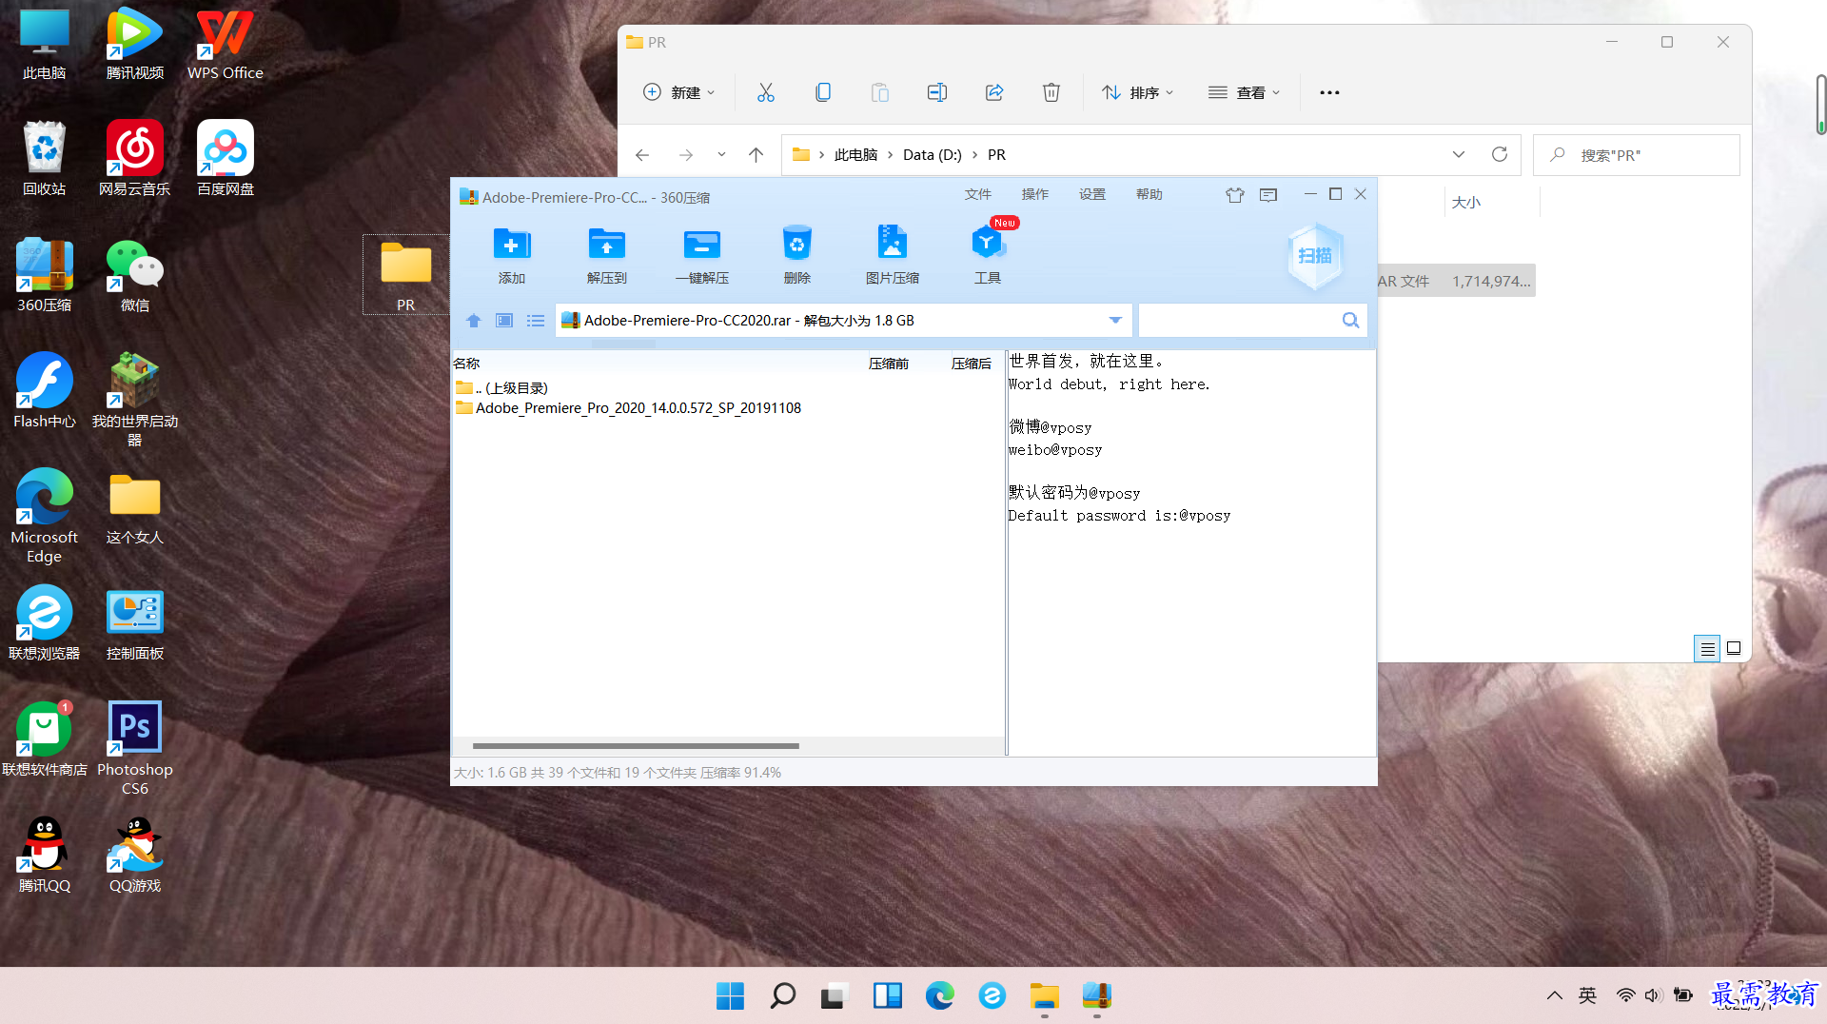Click the Cut scissors icon in PR Explorer
Screen dimensions: 1827x1024
[x=766, y=92]
